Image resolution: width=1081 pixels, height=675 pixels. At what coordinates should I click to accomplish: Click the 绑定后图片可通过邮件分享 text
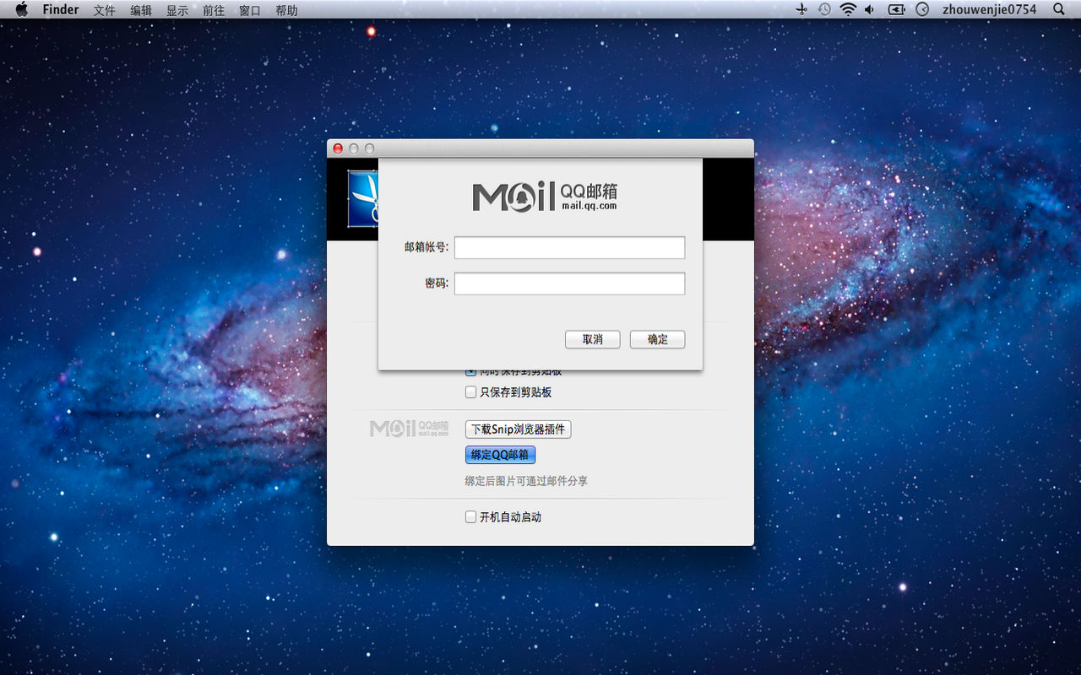(526, 481)
